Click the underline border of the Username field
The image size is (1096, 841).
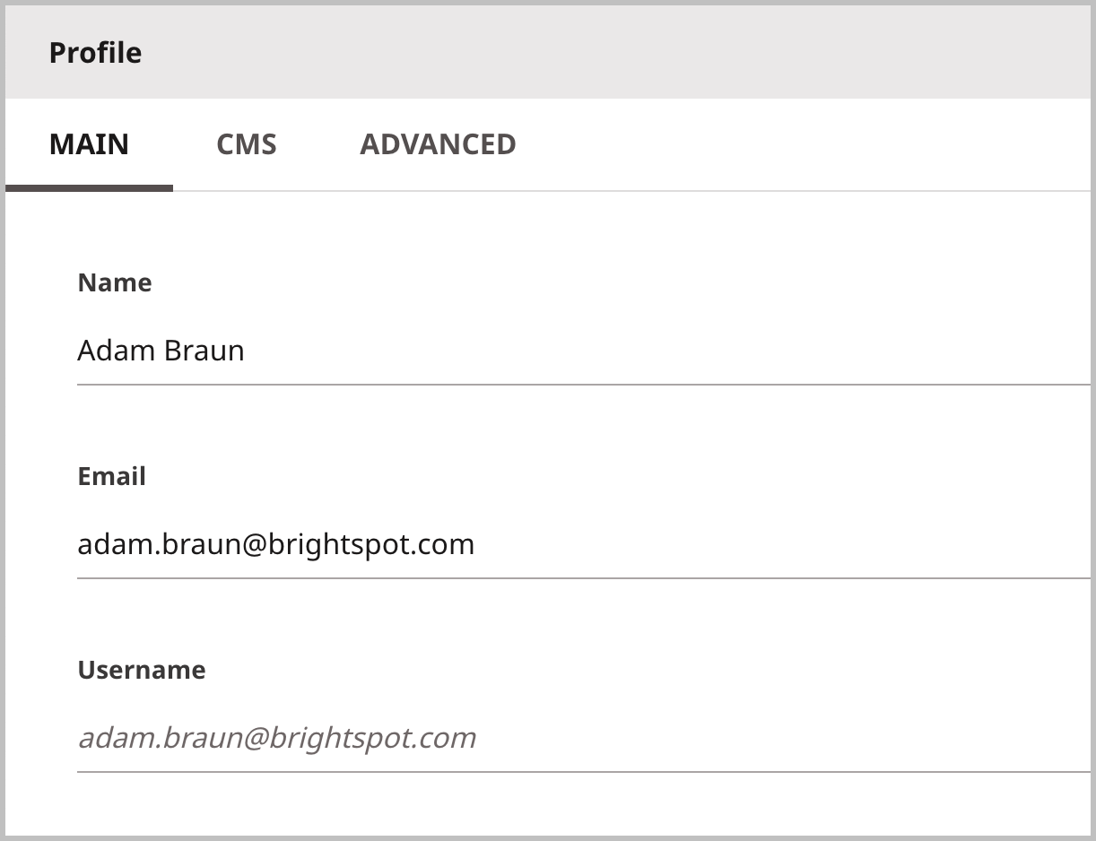coord(584,772)
